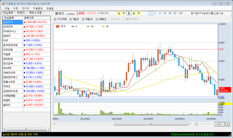Select the 대한항공 watchlist row
This screenshot has height=138, width=233.
click(x=27, y=59)
